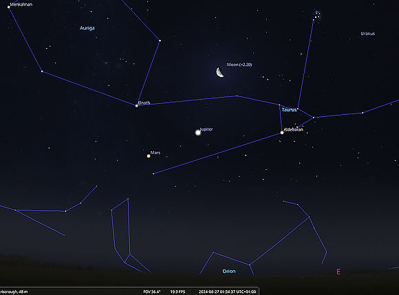This screenshot has width=399, height=295.
Task: Click the FPS counter in status bar
Action: (x=177, y=292)
